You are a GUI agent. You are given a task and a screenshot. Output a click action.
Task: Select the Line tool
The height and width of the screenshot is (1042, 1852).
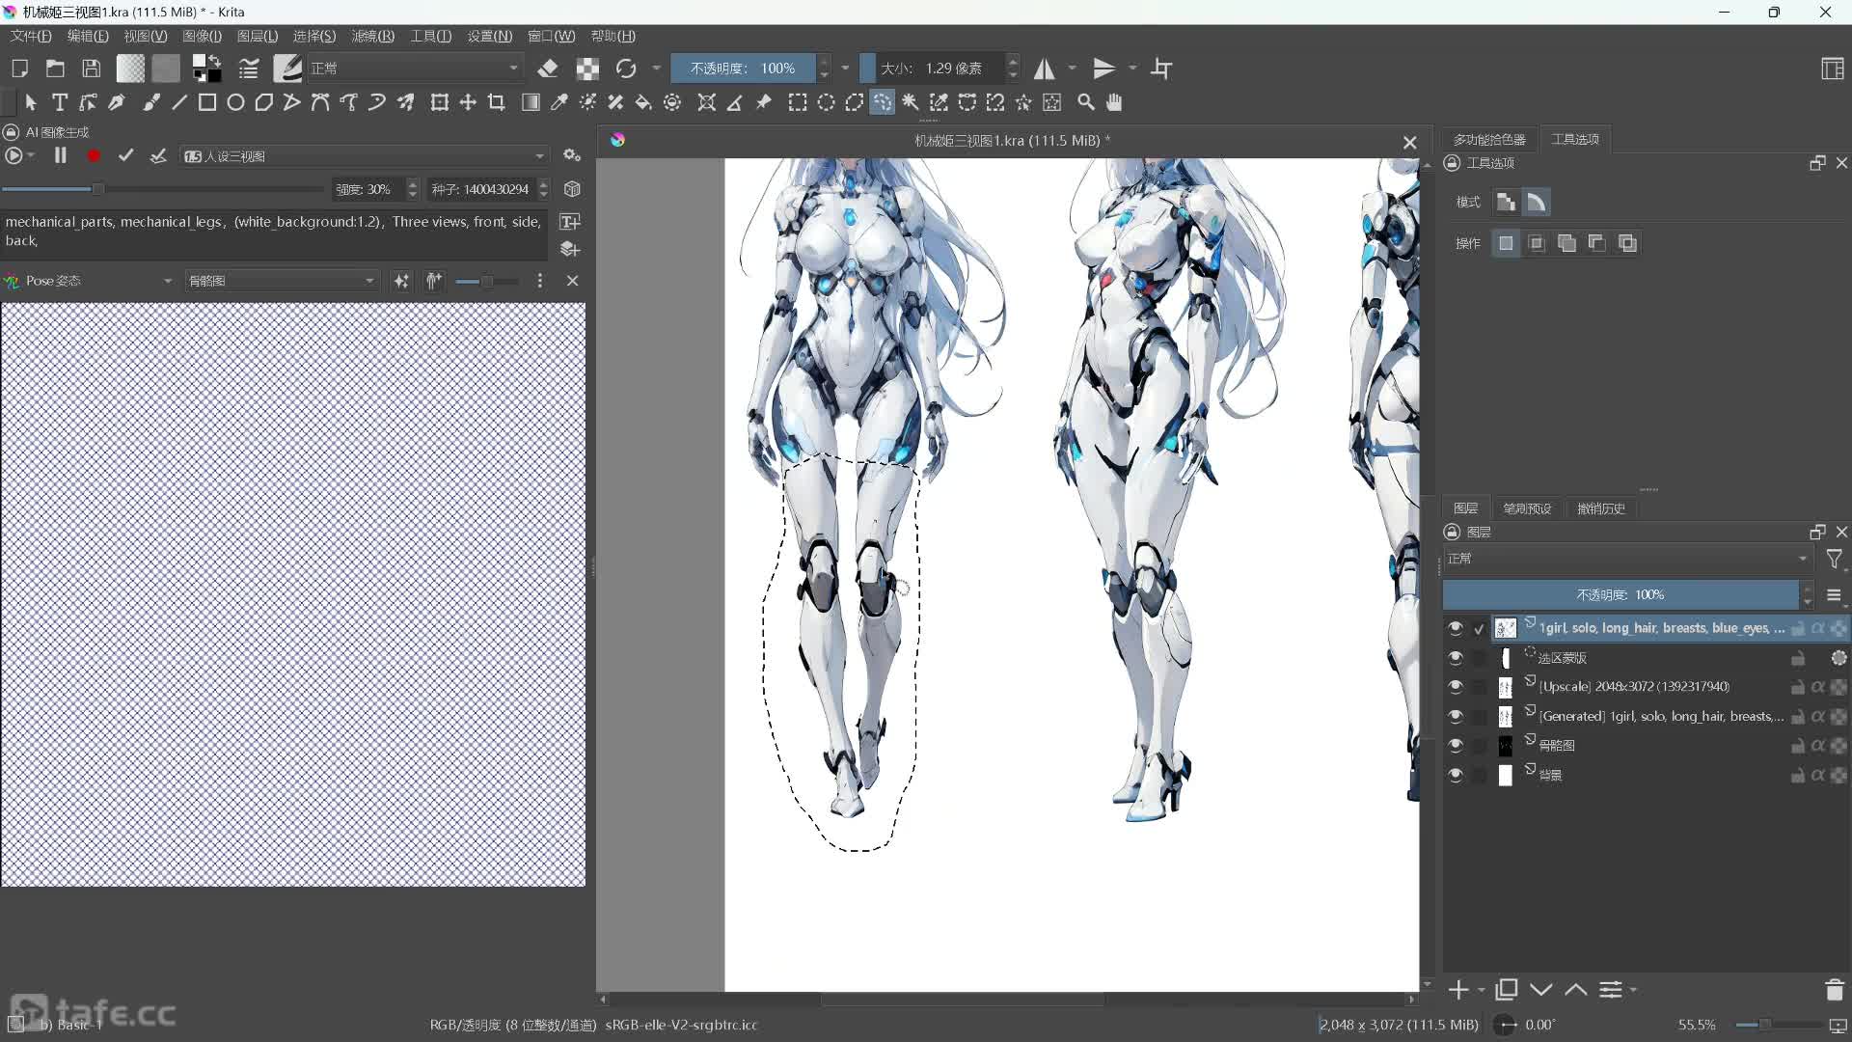(x=179, y=102)
